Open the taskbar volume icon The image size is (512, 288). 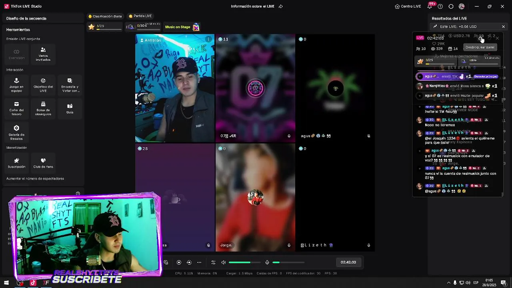(x=468, y=283)
